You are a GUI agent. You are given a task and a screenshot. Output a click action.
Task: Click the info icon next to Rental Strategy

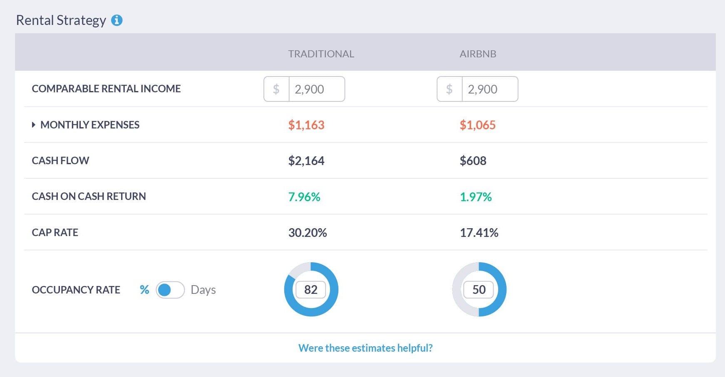point(117,19)
